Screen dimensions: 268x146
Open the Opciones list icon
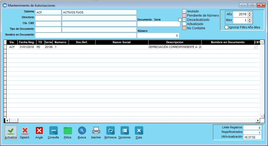click(125, 130)
